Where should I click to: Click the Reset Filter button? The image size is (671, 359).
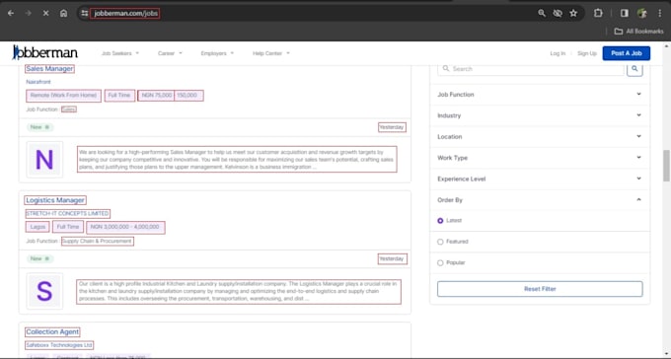(x=540, y=289)
